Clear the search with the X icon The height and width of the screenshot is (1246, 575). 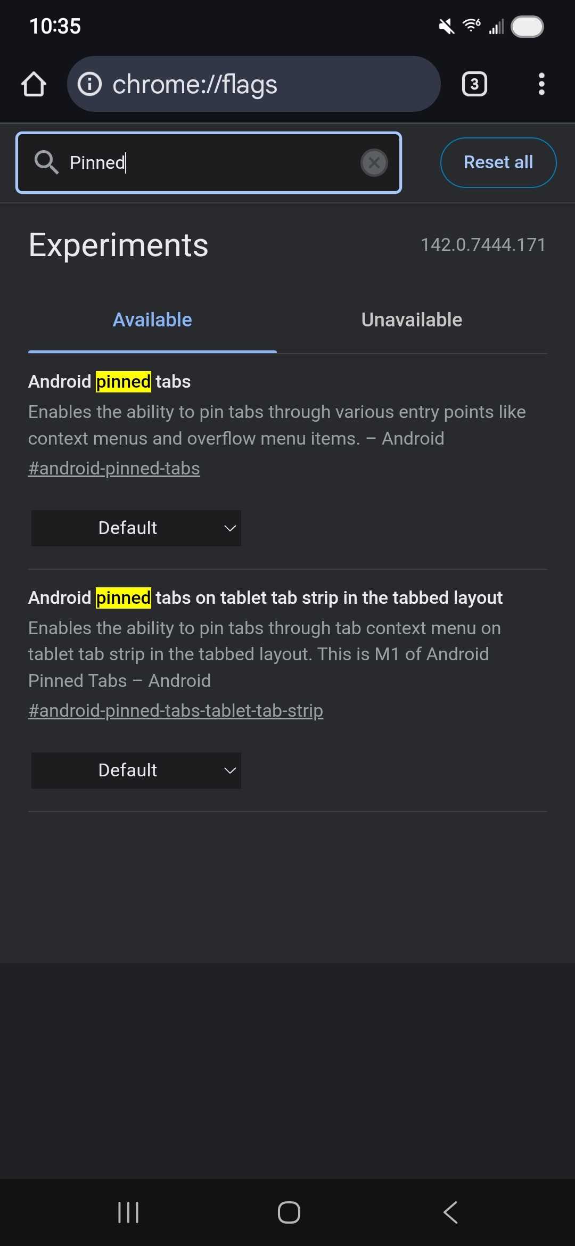pyautogui.click(x=374, y=163)
